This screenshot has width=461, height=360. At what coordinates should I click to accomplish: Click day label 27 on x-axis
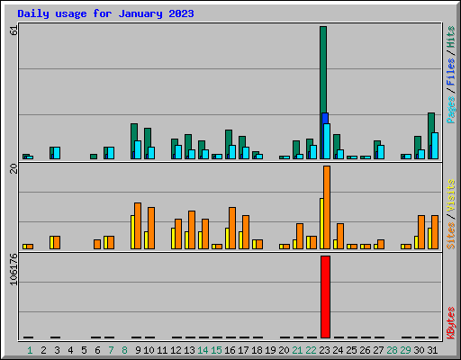pos(378,350)
